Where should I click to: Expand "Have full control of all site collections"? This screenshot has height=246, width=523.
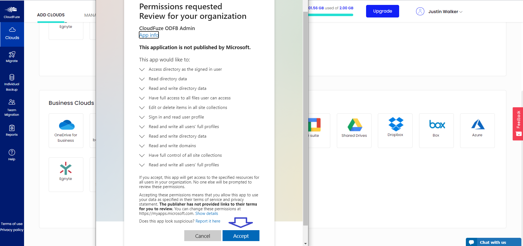pyautogui.click(x=142, y=156)
